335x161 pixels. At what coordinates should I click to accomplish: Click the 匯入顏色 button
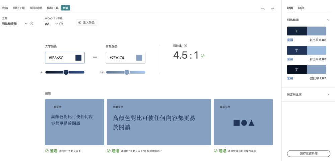click(x=87, y=23)
